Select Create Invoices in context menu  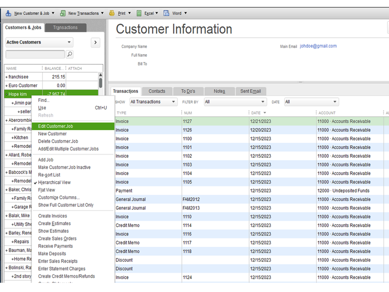pyautogui.click(x=53, y=216)
